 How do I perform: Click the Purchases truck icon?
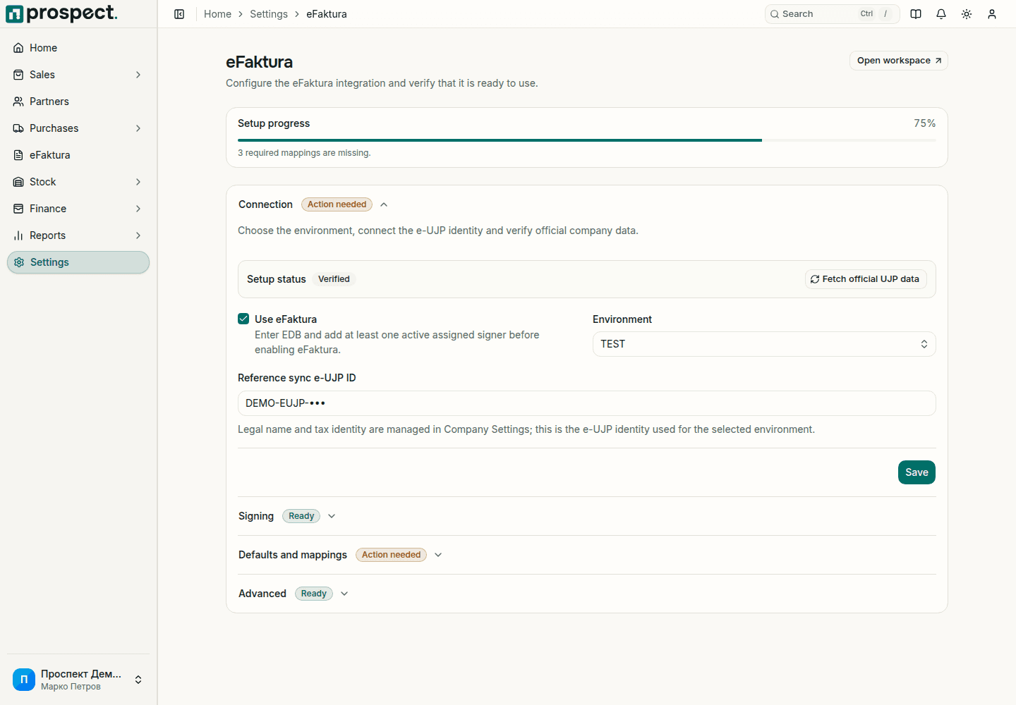click(x=18, y=128)
